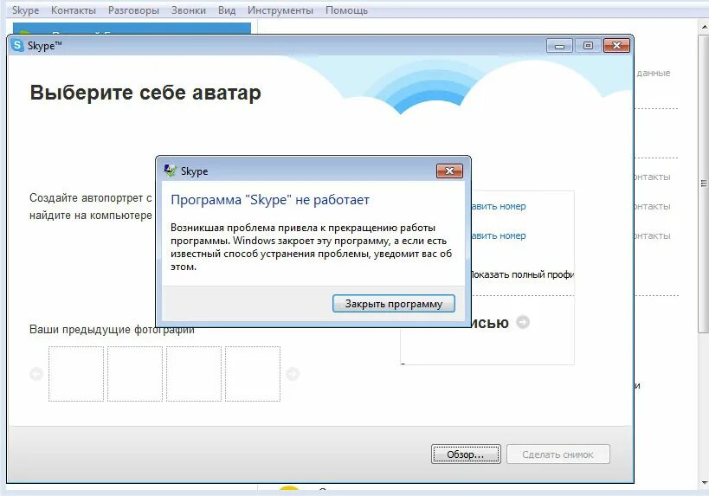Click the dialog heading Программа "Skype" не работает
The width and height of the screenshot is (709, 496).
point(270,200)
